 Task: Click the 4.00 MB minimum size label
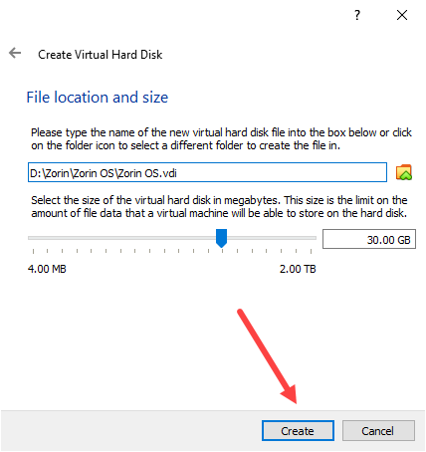tap(47, 269)
